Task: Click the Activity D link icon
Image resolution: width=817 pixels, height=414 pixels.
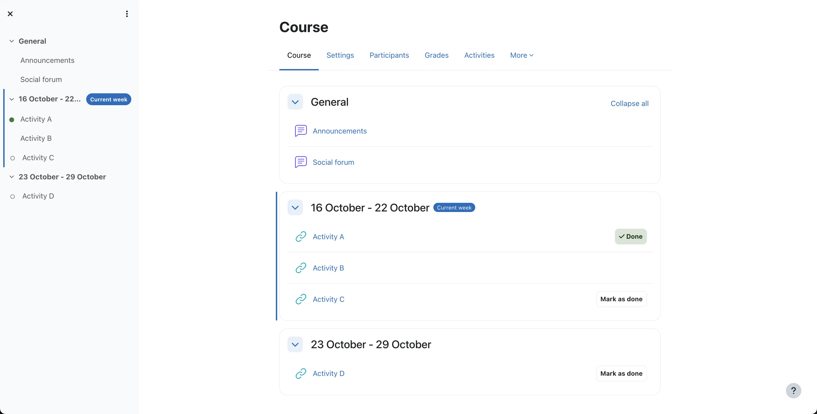Action: point(301,374)
